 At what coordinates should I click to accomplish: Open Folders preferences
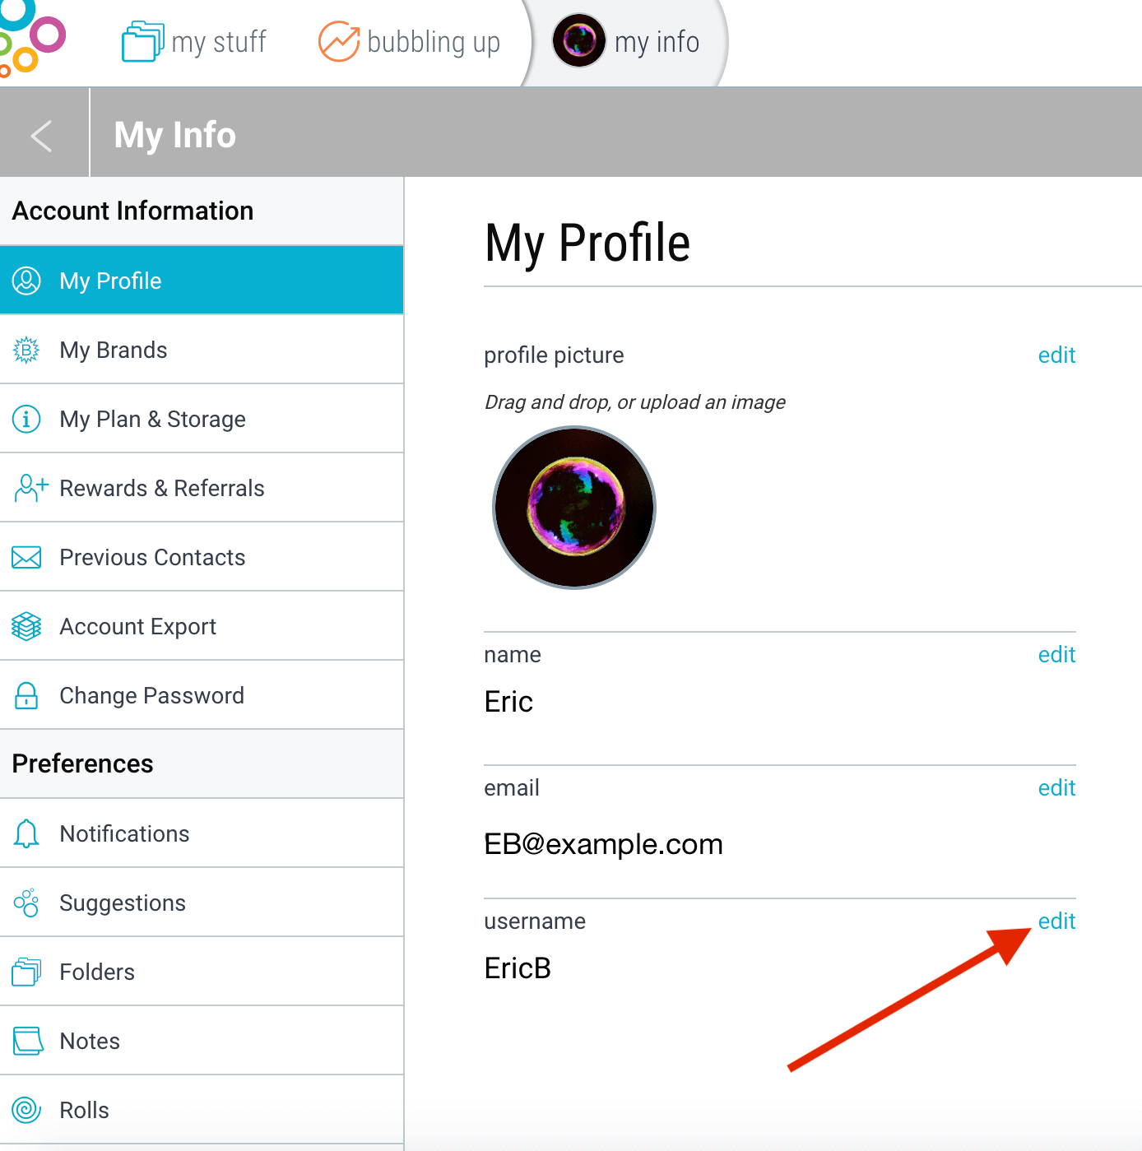[202, 972]
